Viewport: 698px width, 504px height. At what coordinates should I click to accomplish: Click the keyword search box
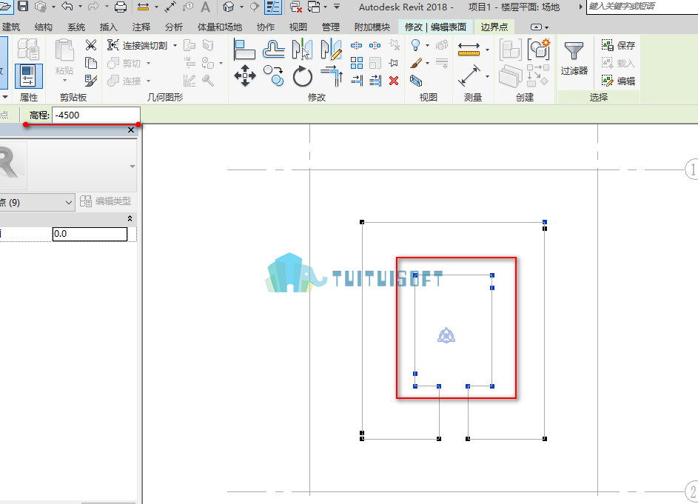point(642,7)
